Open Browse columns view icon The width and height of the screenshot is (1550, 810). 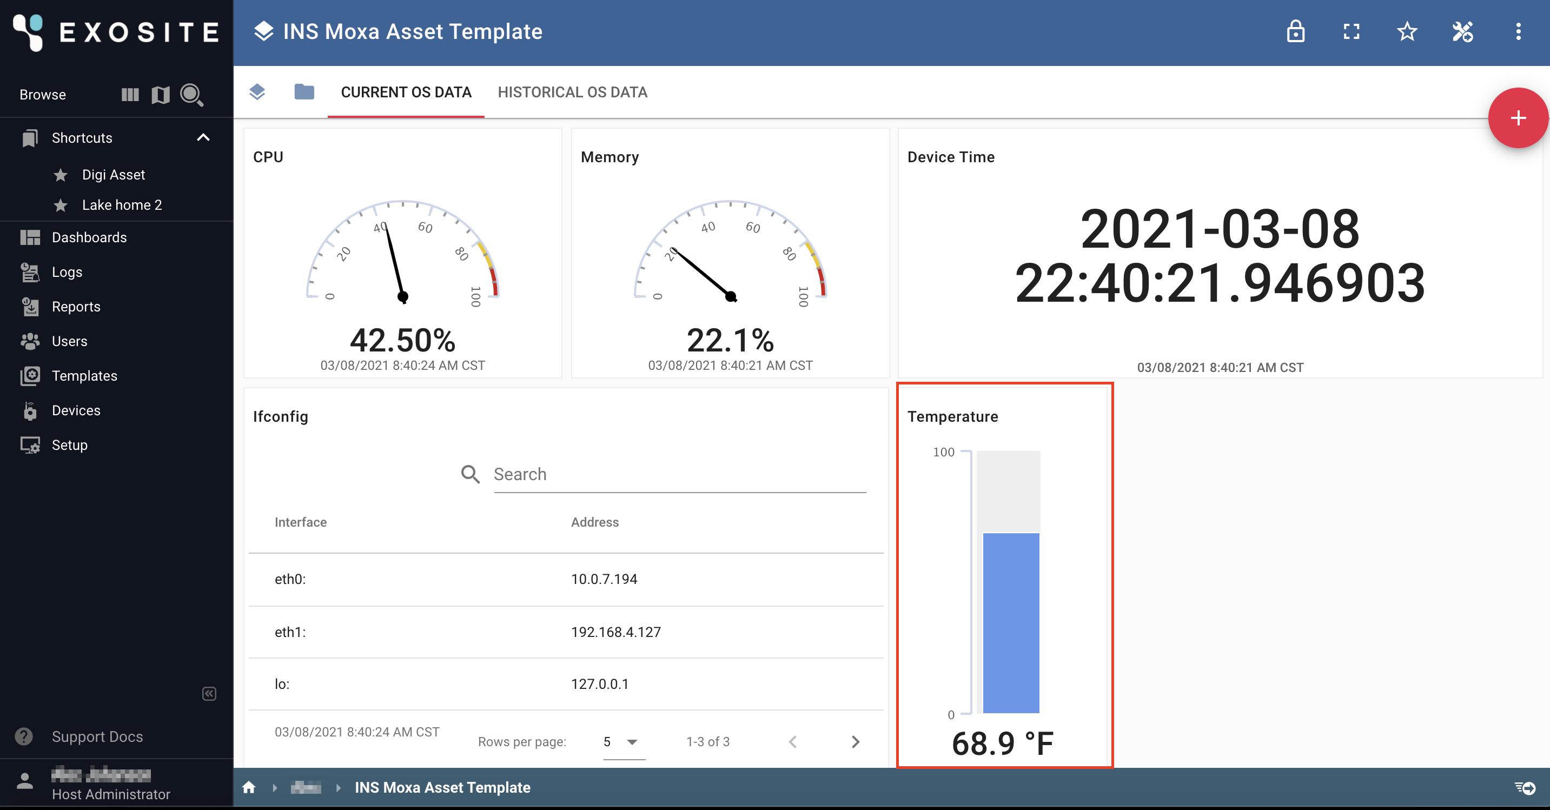pyautogui.click(x=130, y=95)
